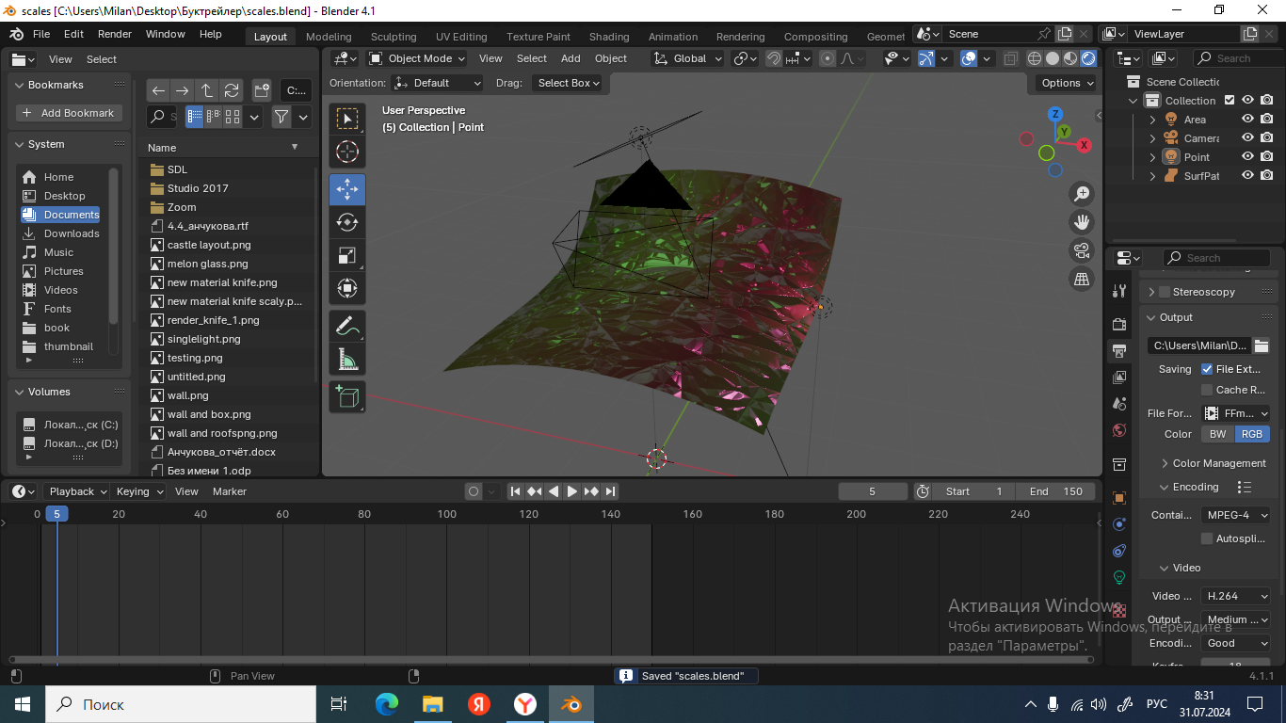Pick the Annotate pencil tool
Screen dimensions: 1286x723
point(347,327)
